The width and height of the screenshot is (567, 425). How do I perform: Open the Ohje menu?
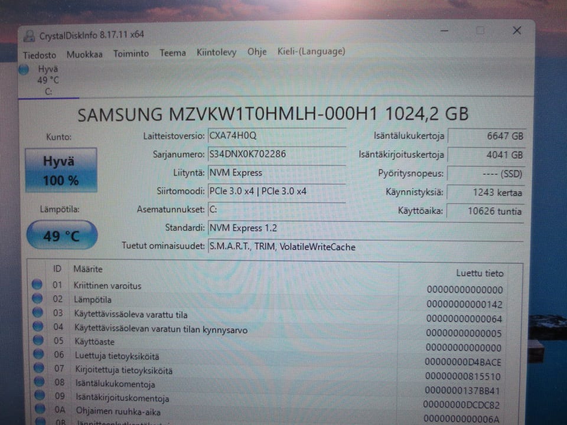[x=257, y=52]
